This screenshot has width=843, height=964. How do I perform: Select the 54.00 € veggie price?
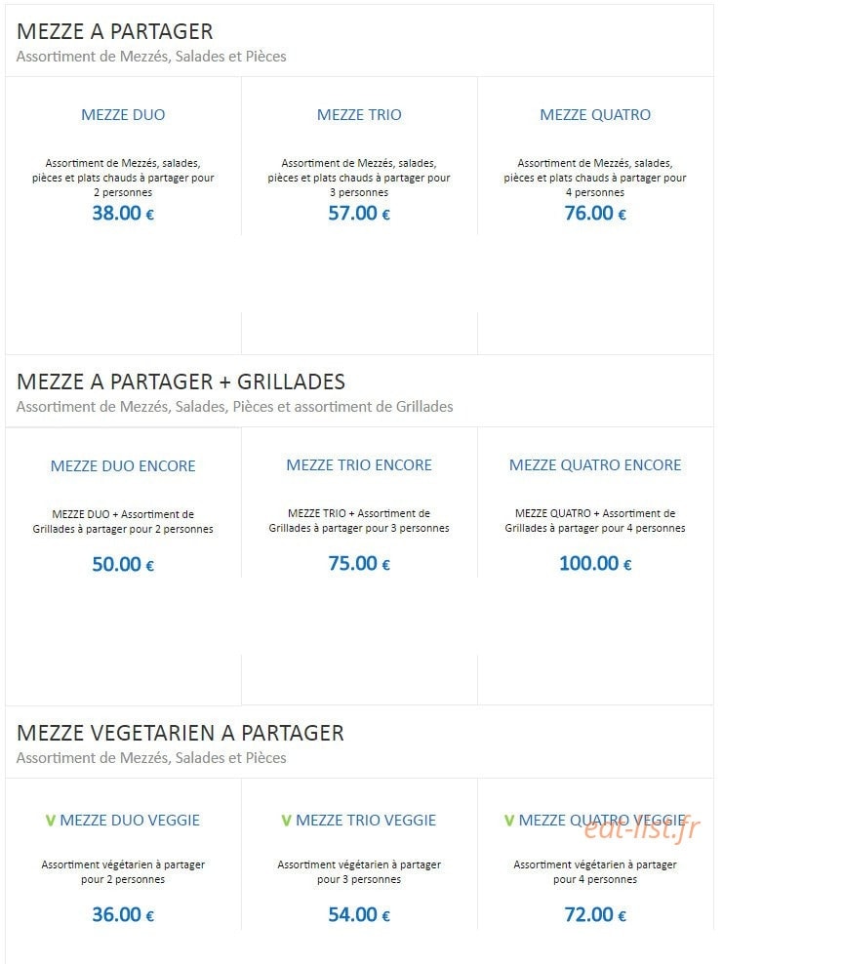point(359,915)
